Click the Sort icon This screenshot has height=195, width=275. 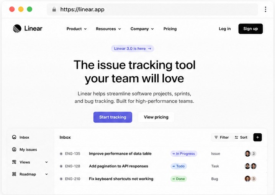pyautogui.click(x=236, y=137)
